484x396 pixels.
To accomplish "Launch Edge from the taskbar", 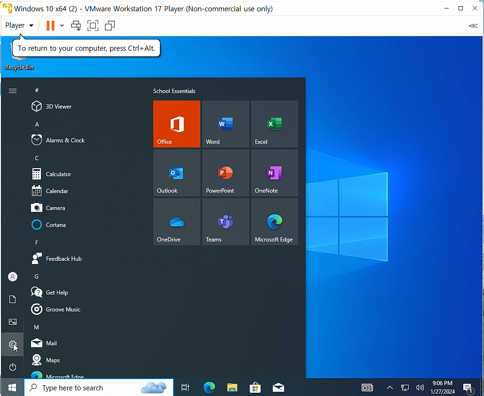I will pos(209,388).
